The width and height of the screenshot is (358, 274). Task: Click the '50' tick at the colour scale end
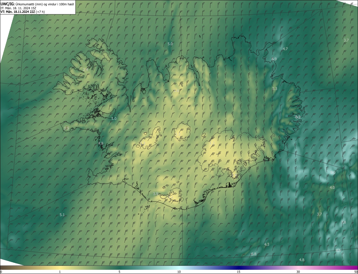(x=356, y=272)
